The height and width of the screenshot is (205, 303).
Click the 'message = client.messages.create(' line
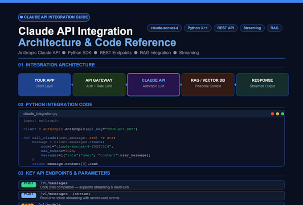pyautogui.click(x=69, y=142)
